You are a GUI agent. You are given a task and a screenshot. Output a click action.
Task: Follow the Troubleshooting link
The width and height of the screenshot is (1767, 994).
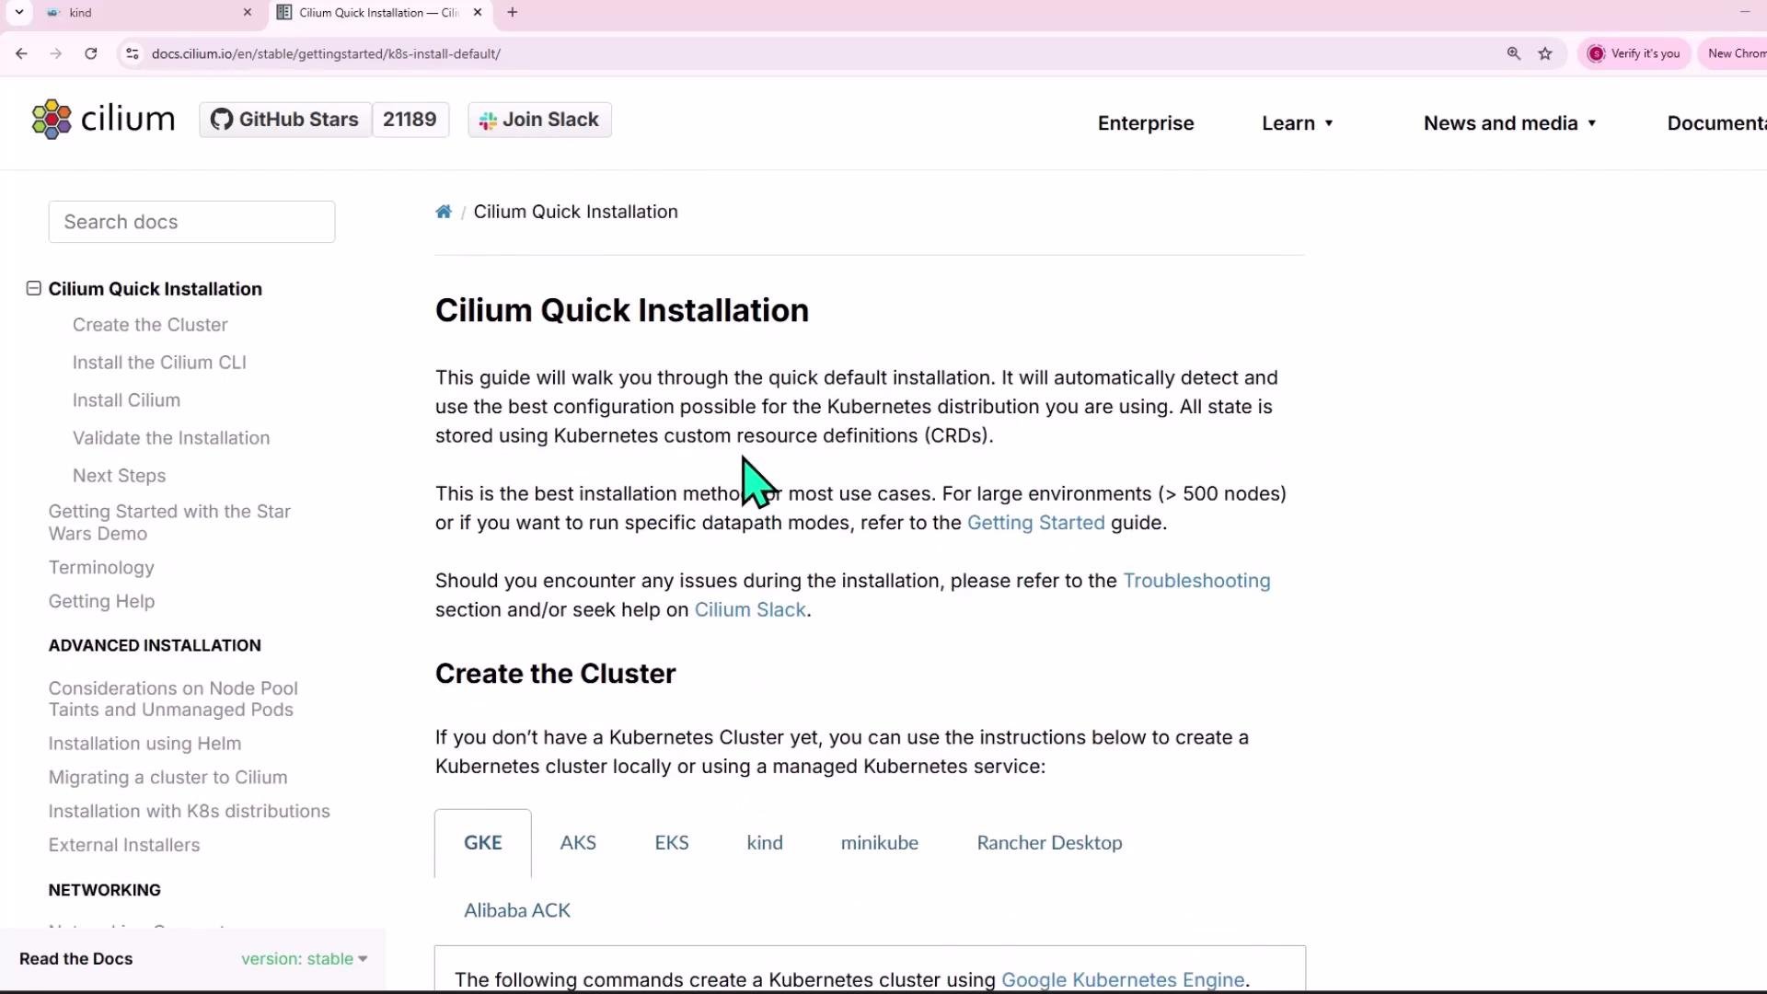(1196, 581)
